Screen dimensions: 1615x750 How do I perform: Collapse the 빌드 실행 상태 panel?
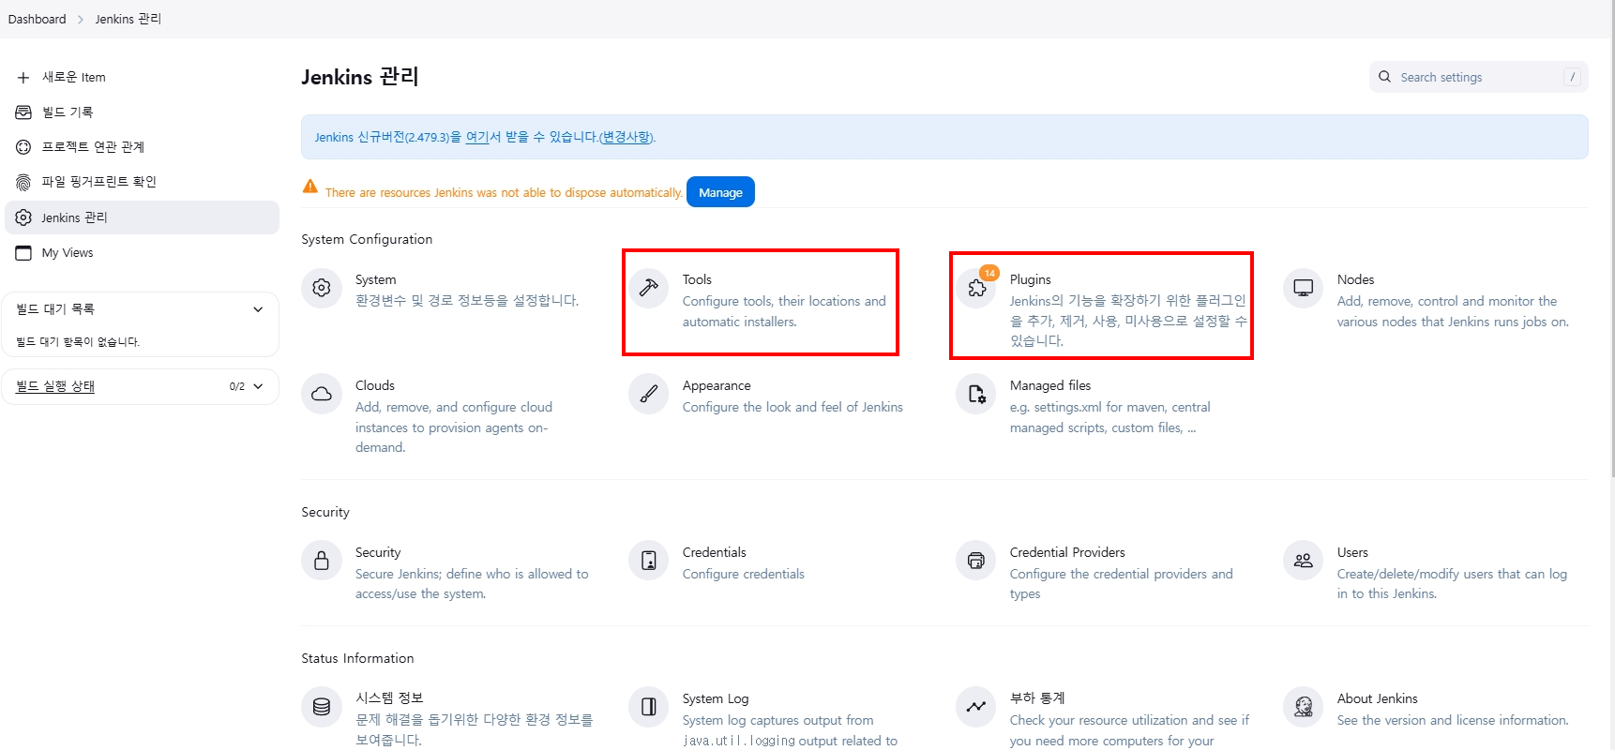click(x=258, y=386)
